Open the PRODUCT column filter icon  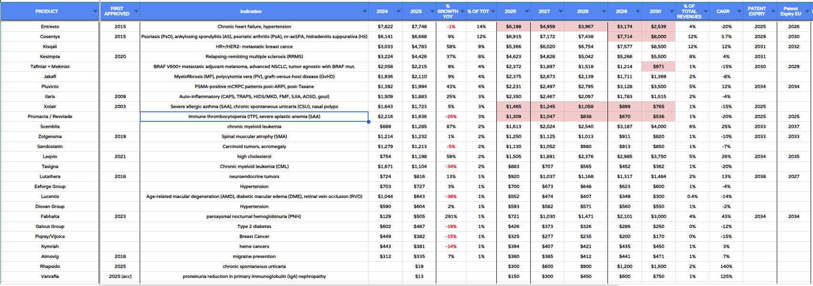(95, 11)
